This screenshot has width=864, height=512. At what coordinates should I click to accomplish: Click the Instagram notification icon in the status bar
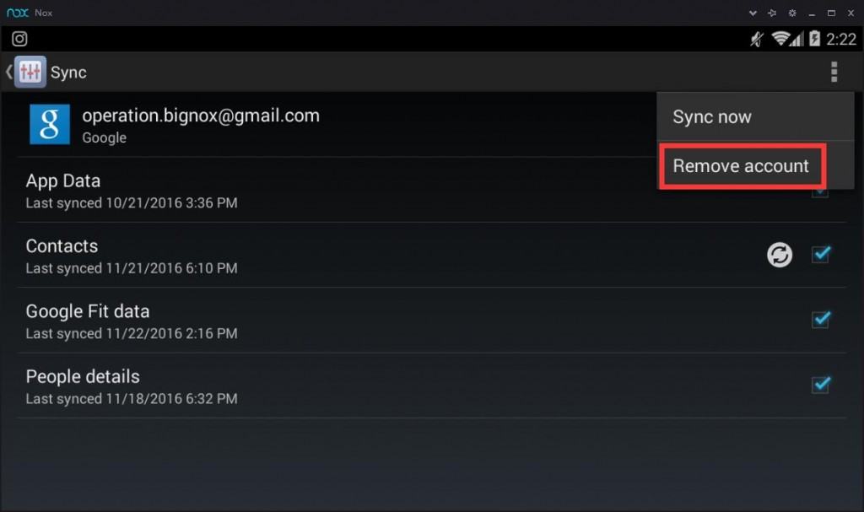[x=20, y=39]
